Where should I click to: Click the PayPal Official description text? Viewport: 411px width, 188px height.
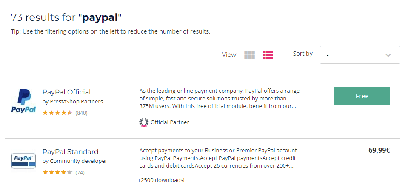pos(219,98)
